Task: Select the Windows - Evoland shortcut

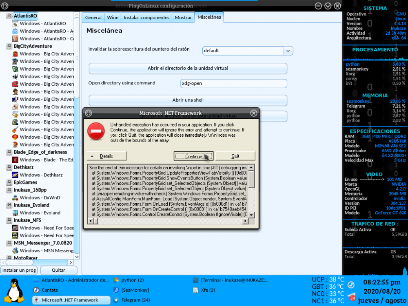Action: pos(40,213)
